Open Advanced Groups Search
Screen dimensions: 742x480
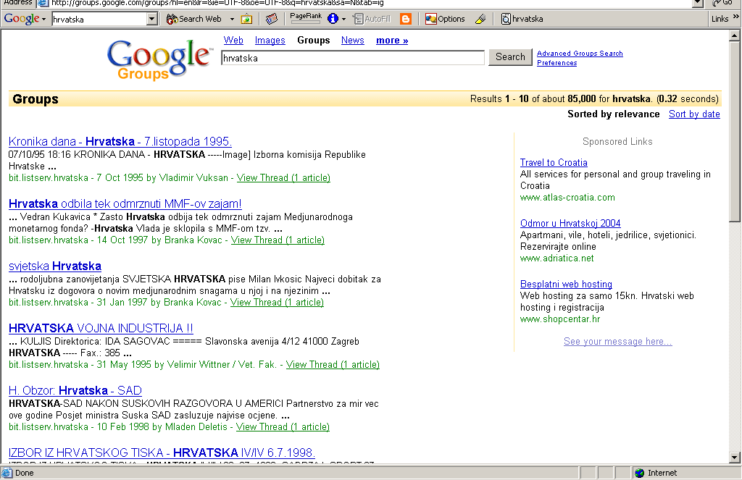coord(580,54)
